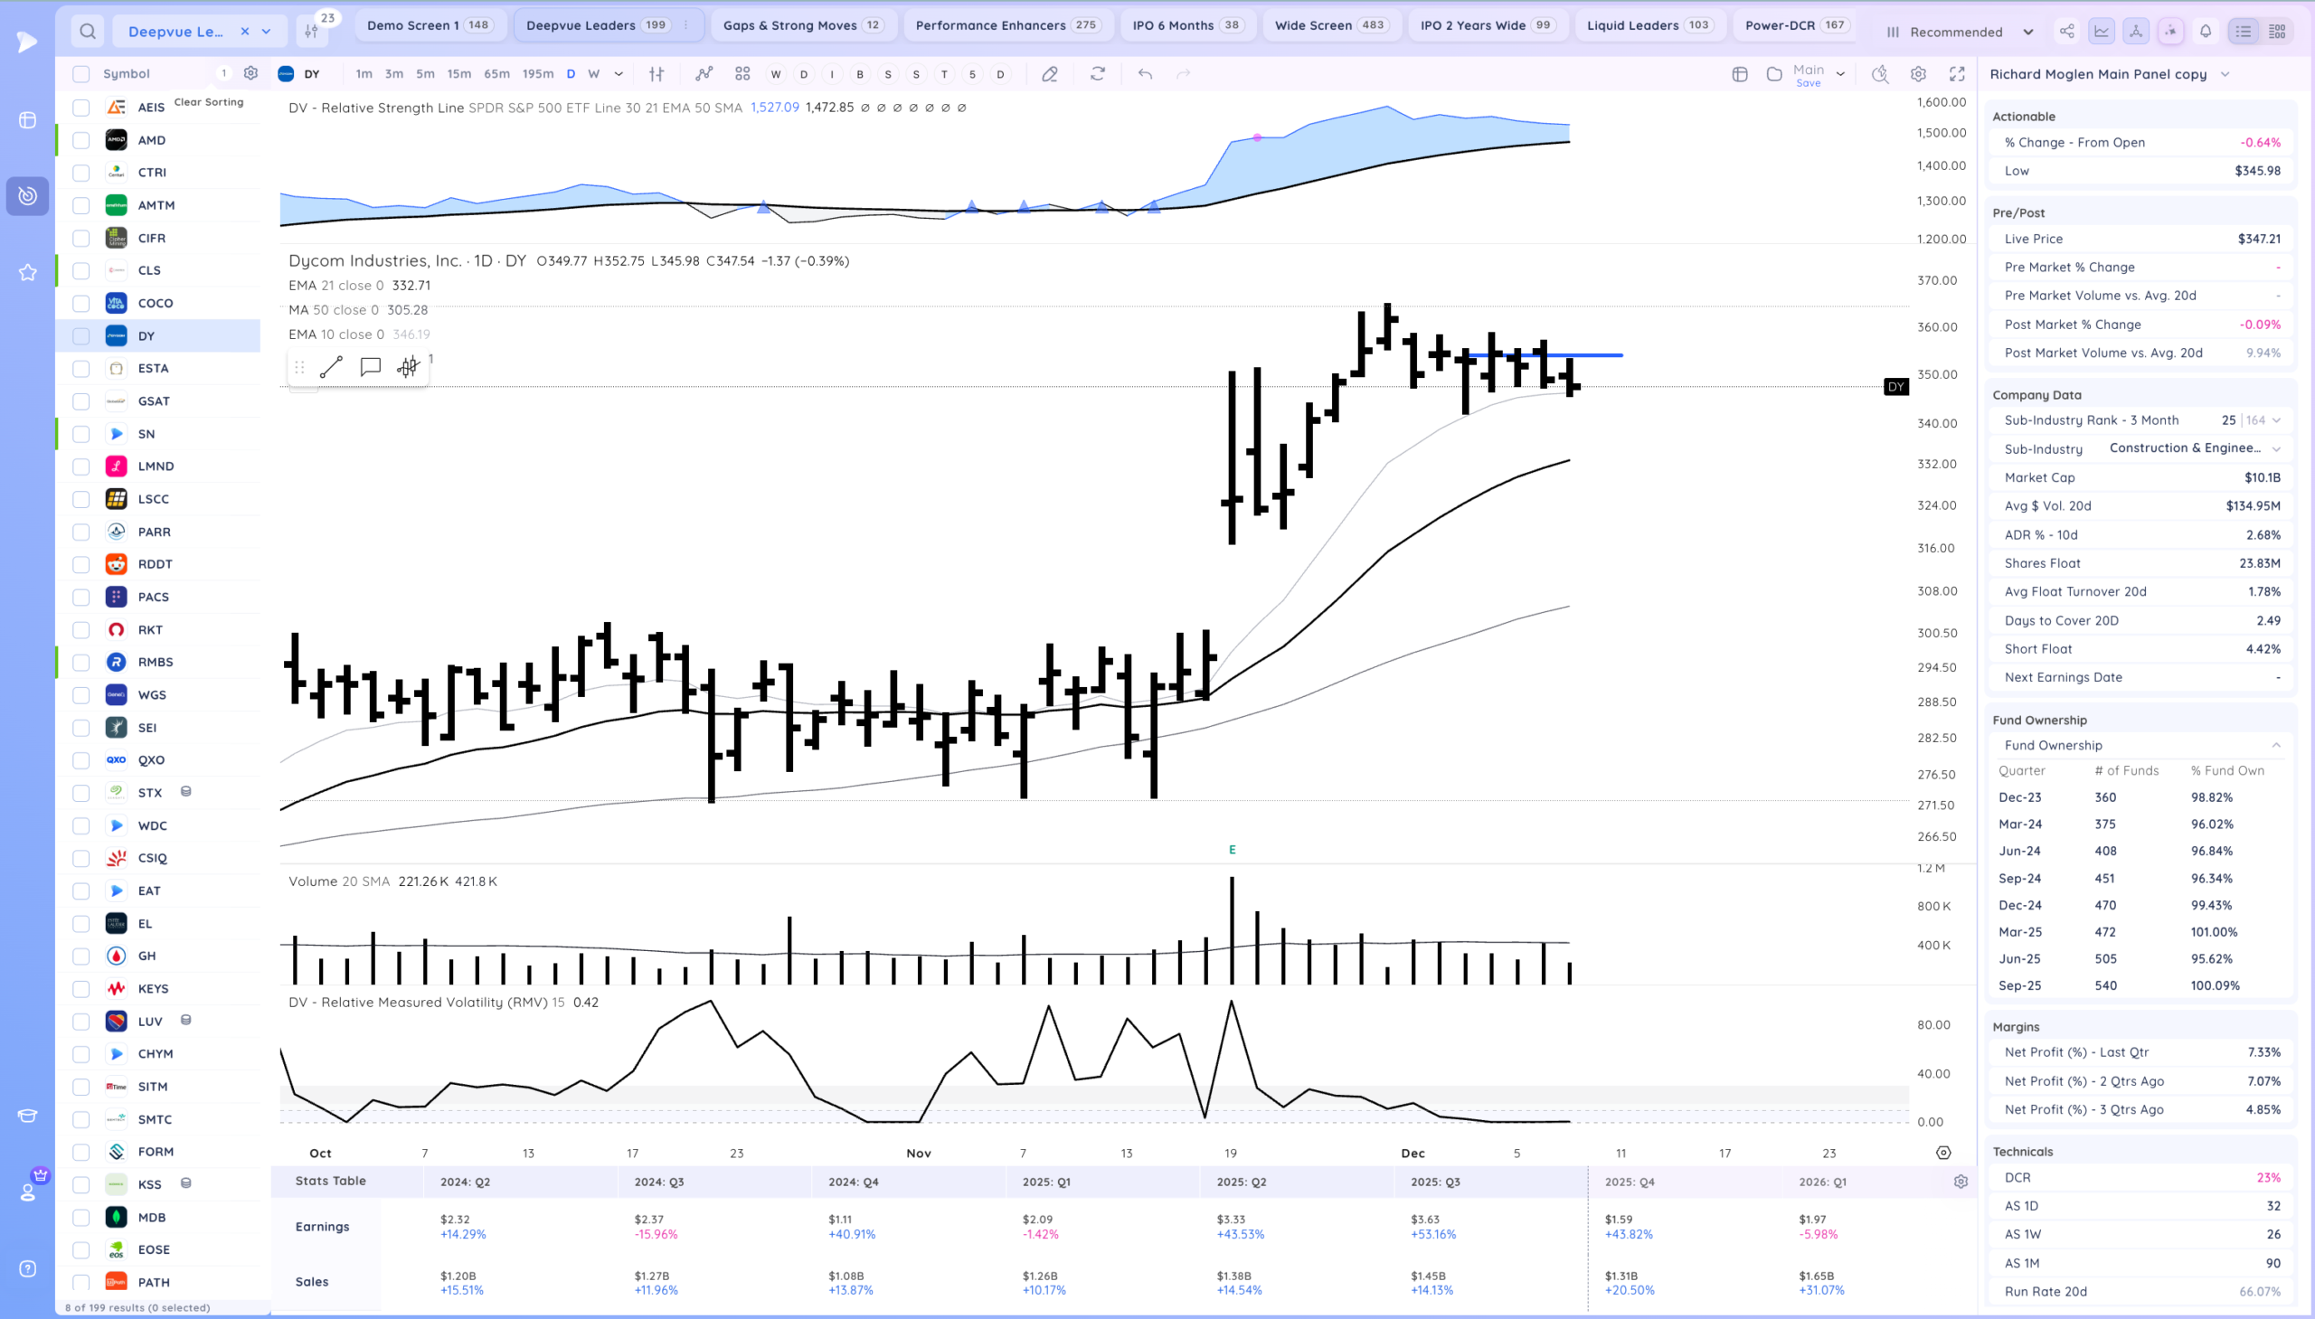Screen dimensions: 2315x1319
Task: Open chart settings gear icon
Action: pyautogui.click(x=1918, y=74)
